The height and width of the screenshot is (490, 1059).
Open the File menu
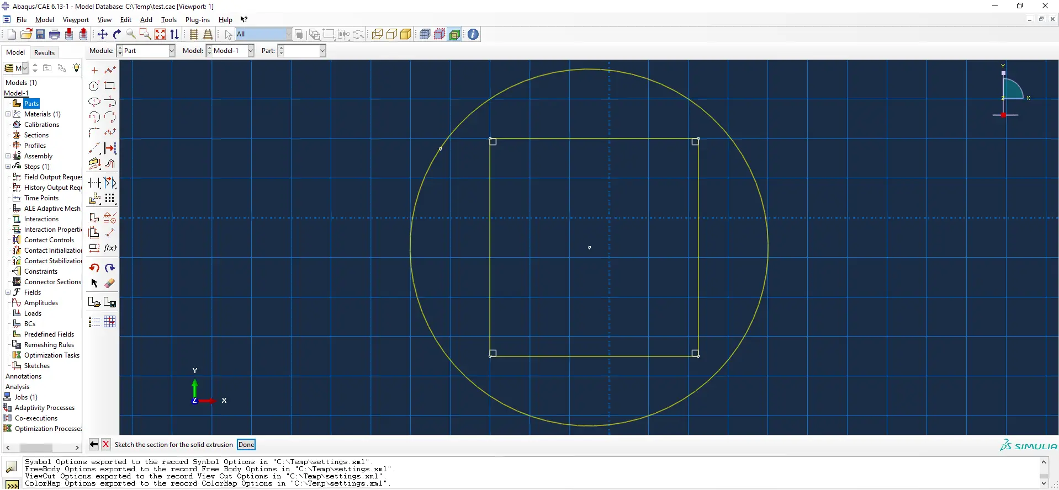tap(22, 20)
